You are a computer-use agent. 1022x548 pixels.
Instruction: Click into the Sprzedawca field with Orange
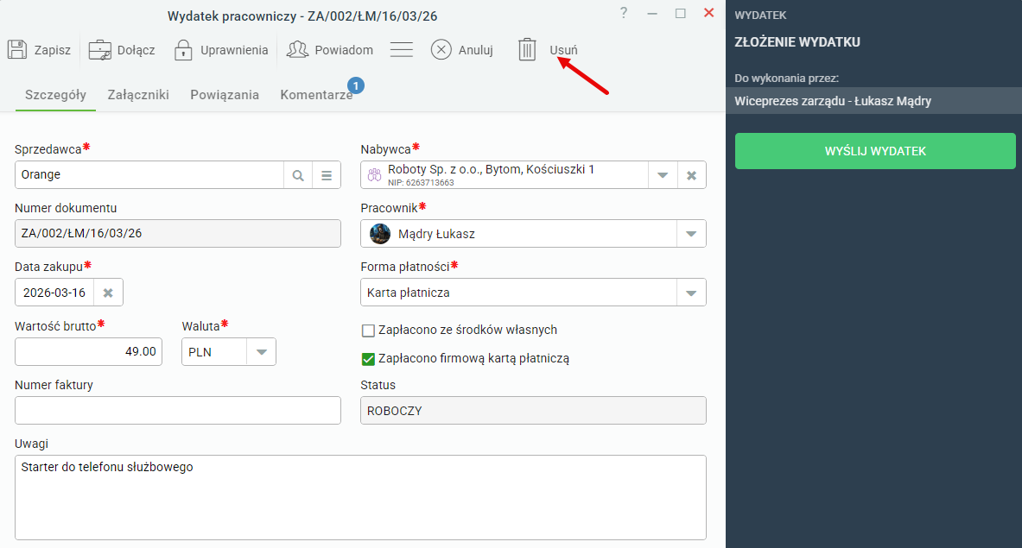149,175
